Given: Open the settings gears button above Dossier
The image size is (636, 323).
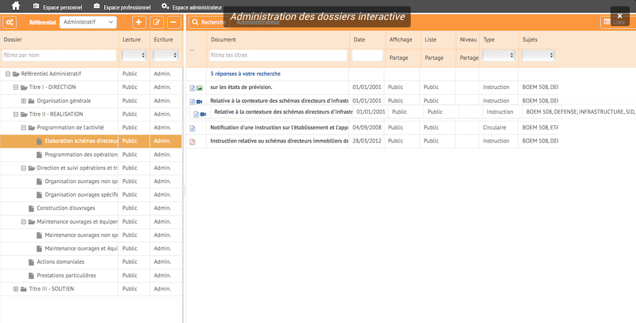Looking at the screenshot, I should 9,22.
